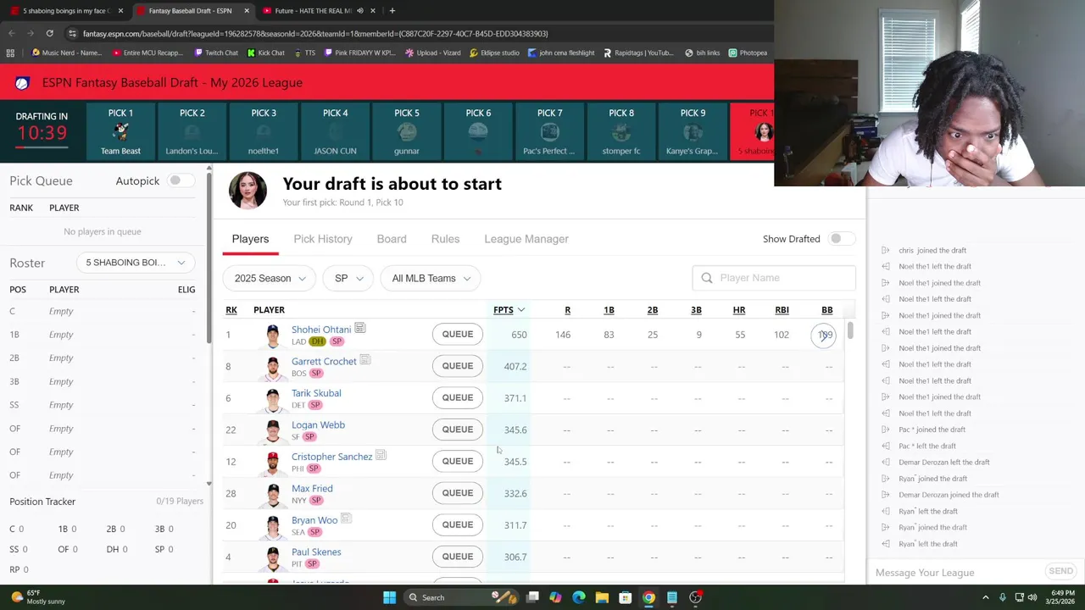Click the SEND message button
The width and height of the screenshot is (1085, 610).
tap(1060, 572)
